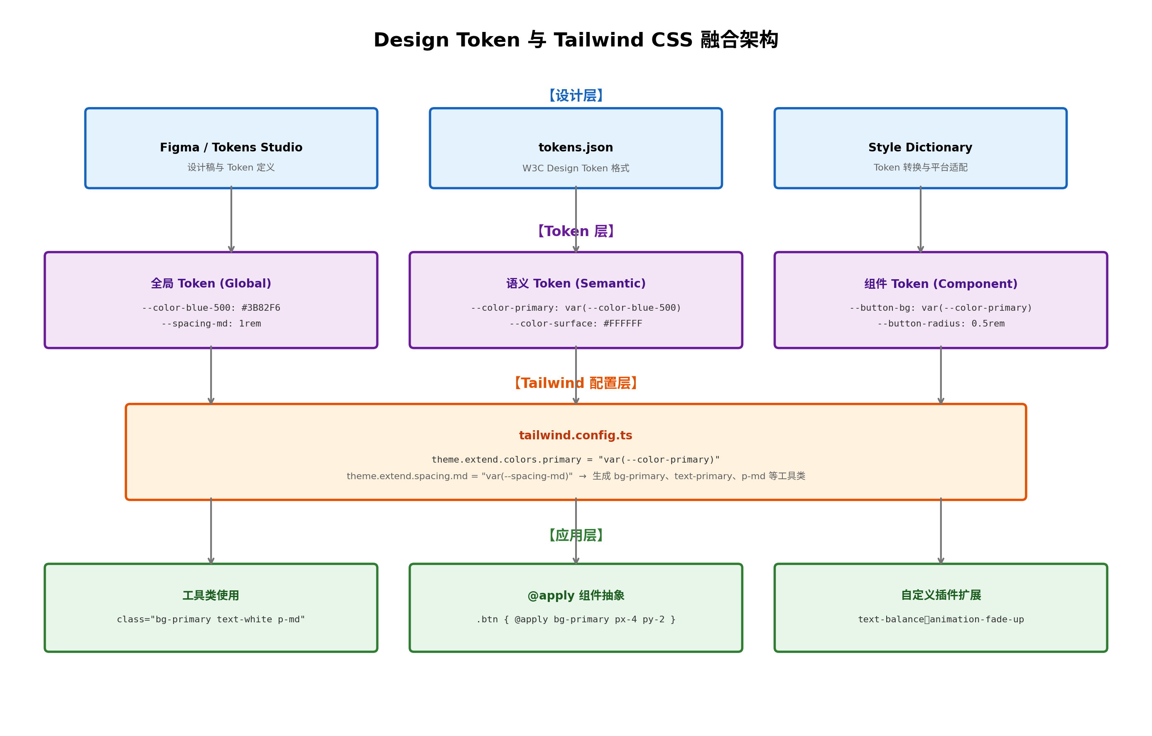Select "组件 Token (Component)" heading
This screenshot has width=1152, height=736.
click(x=941, y=284)
